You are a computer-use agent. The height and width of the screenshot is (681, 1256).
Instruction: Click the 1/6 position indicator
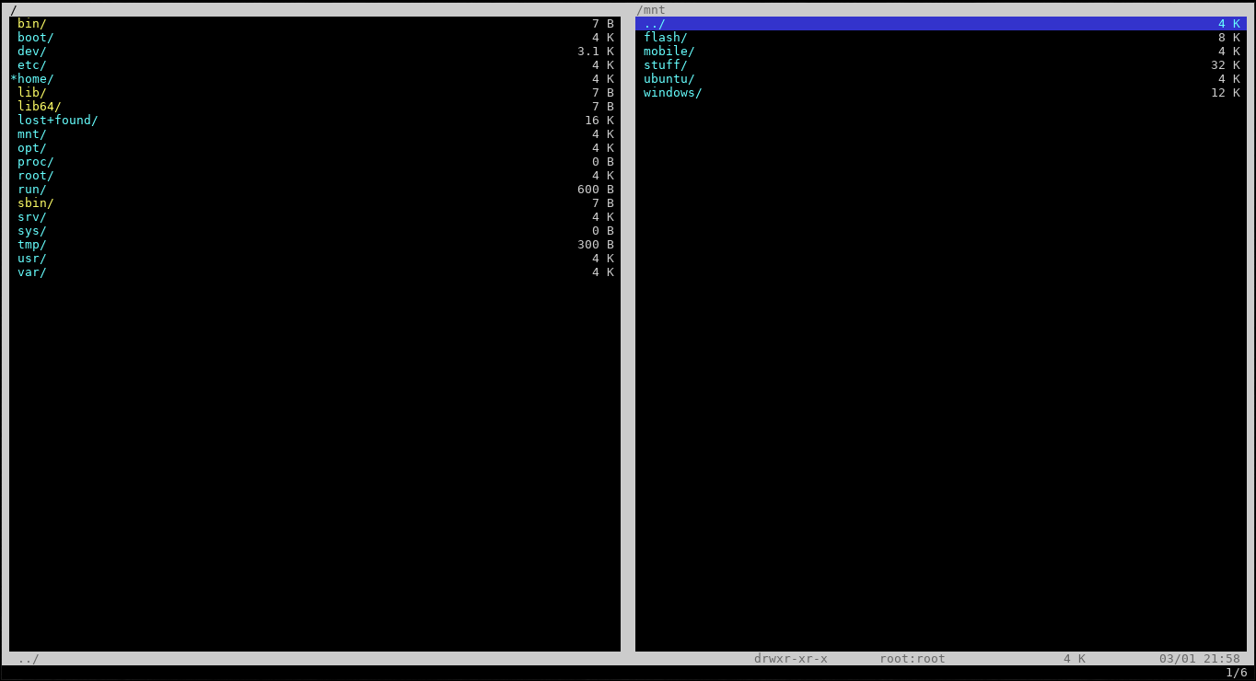[x=1237, y=673]
